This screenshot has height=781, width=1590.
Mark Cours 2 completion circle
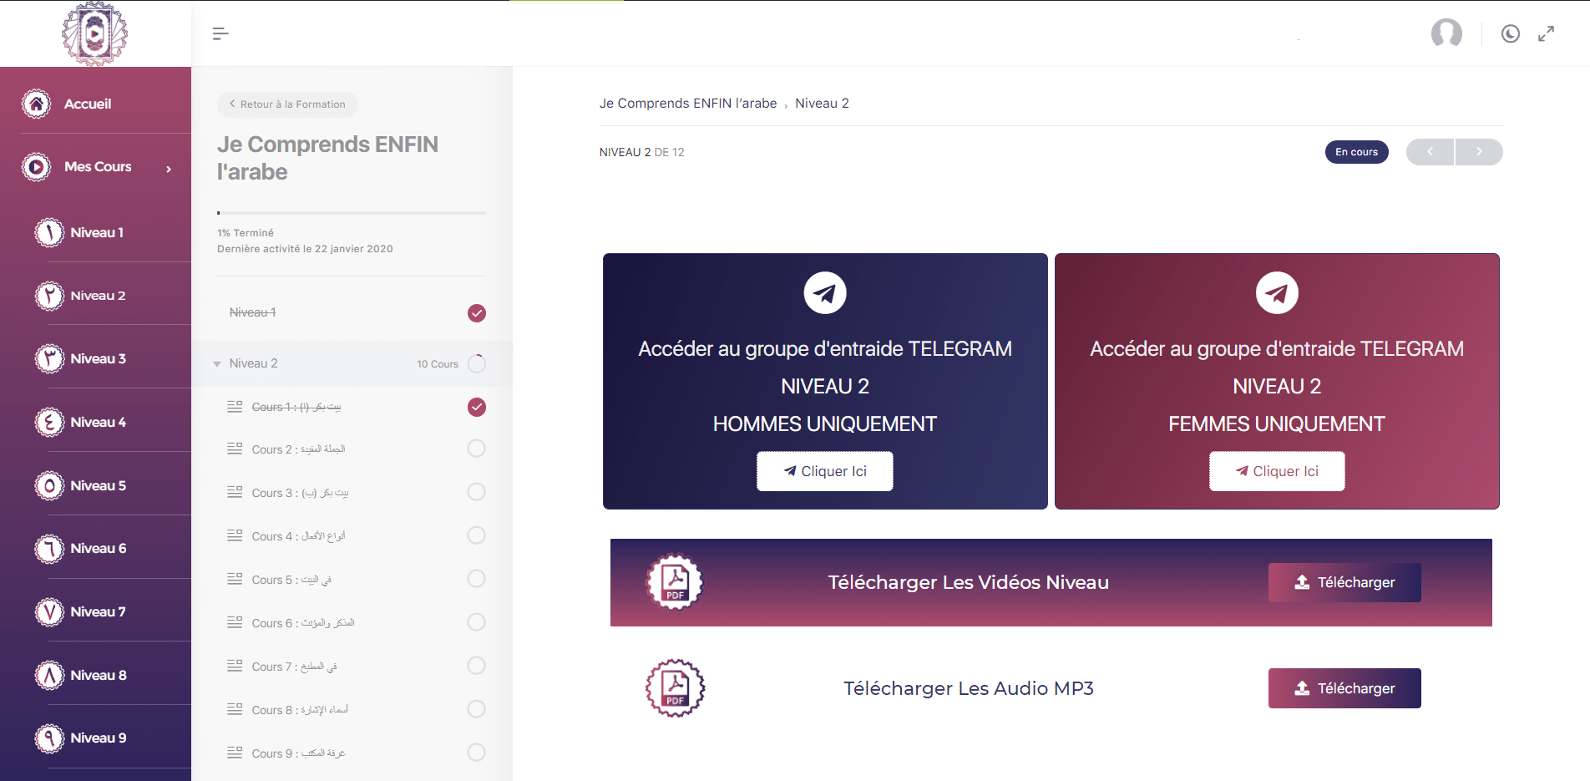(476, 449)
